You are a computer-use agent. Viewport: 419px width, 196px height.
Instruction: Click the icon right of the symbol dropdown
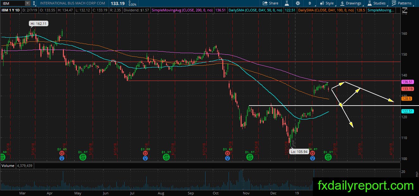[x=34, y=3]
